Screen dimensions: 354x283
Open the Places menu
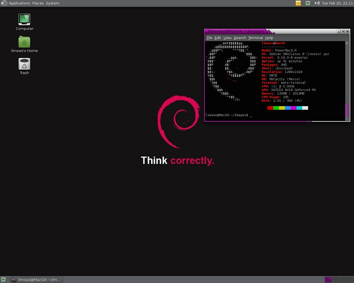38,3
